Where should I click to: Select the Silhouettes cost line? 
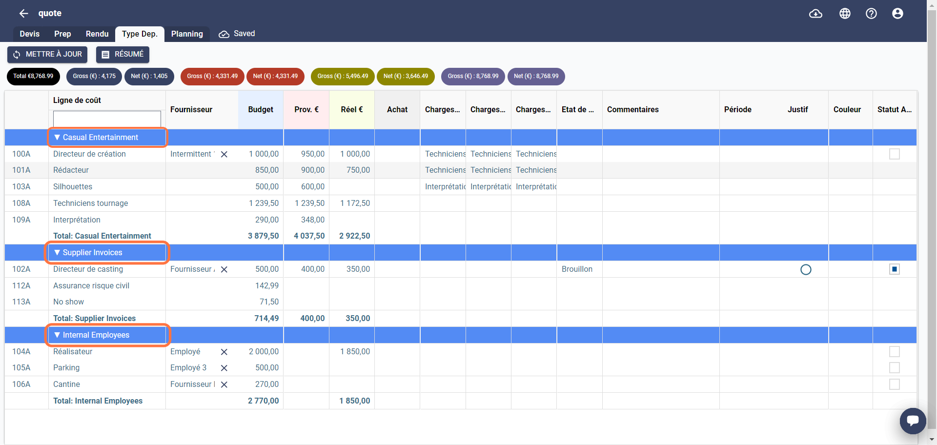(73, 187)
